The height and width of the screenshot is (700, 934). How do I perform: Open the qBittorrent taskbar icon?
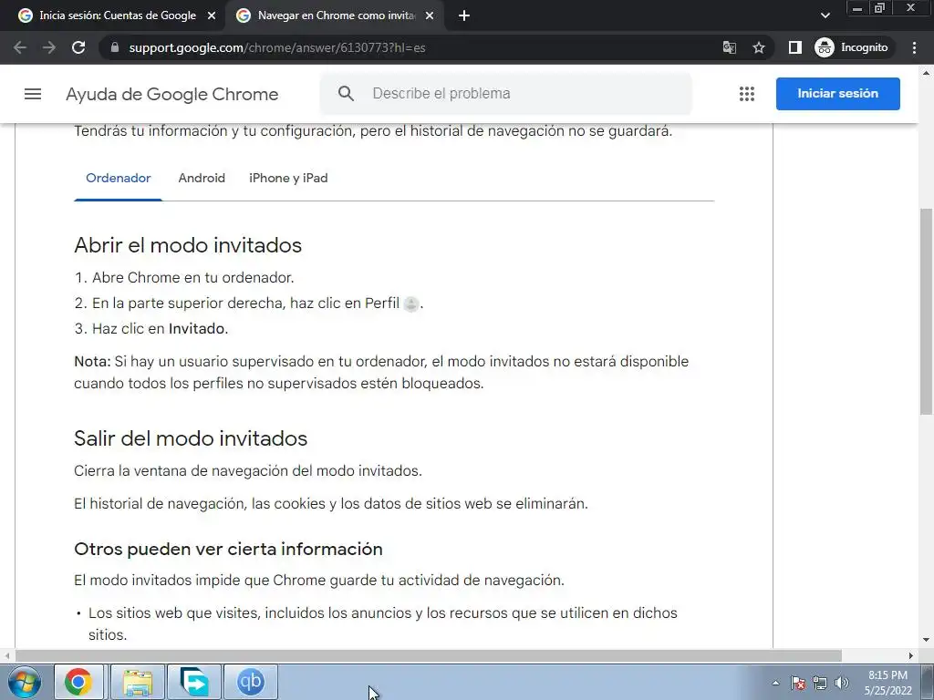[251, 682]
